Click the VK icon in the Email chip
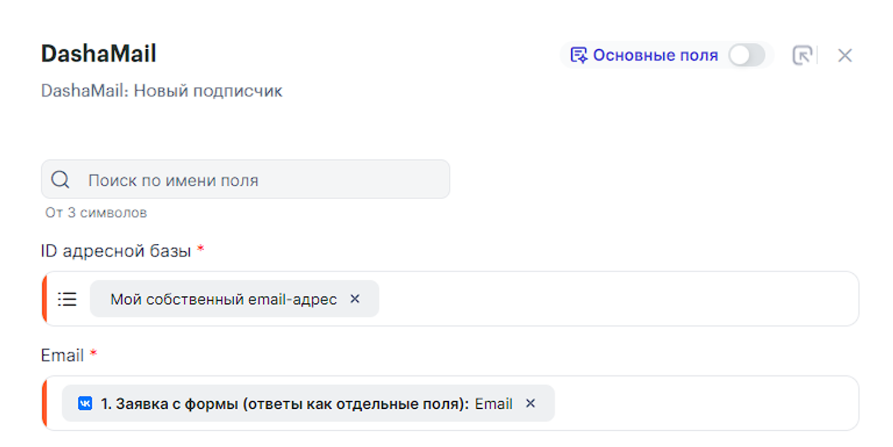This screenshot has width=893, height=447. coord(85,404)
